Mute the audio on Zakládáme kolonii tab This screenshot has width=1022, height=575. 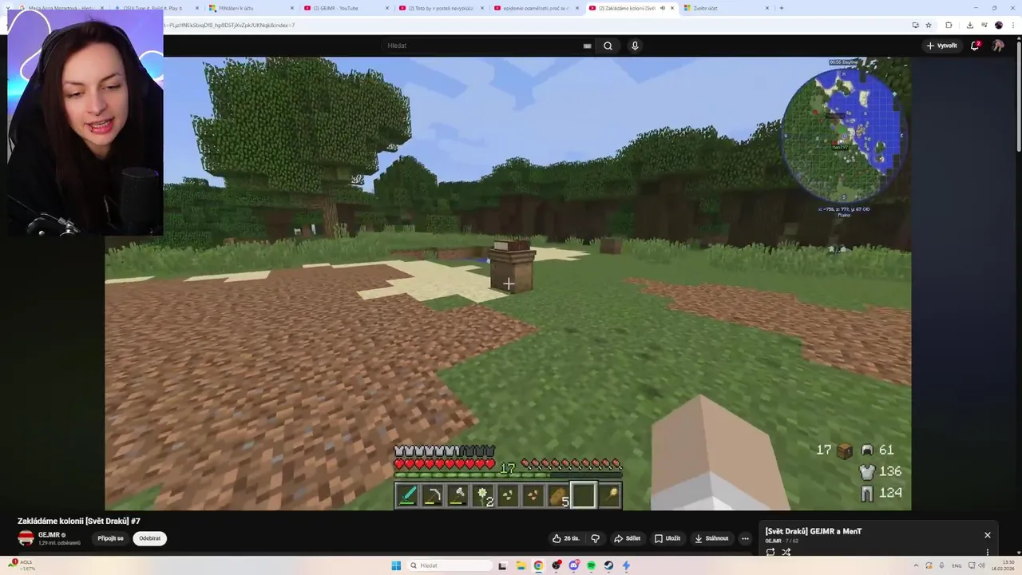(662, 8)
